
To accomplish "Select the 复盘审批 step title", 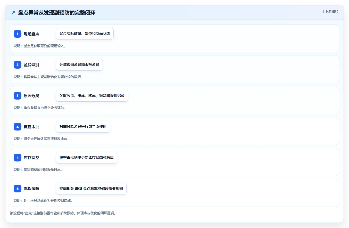I will (x=31, y=127).
